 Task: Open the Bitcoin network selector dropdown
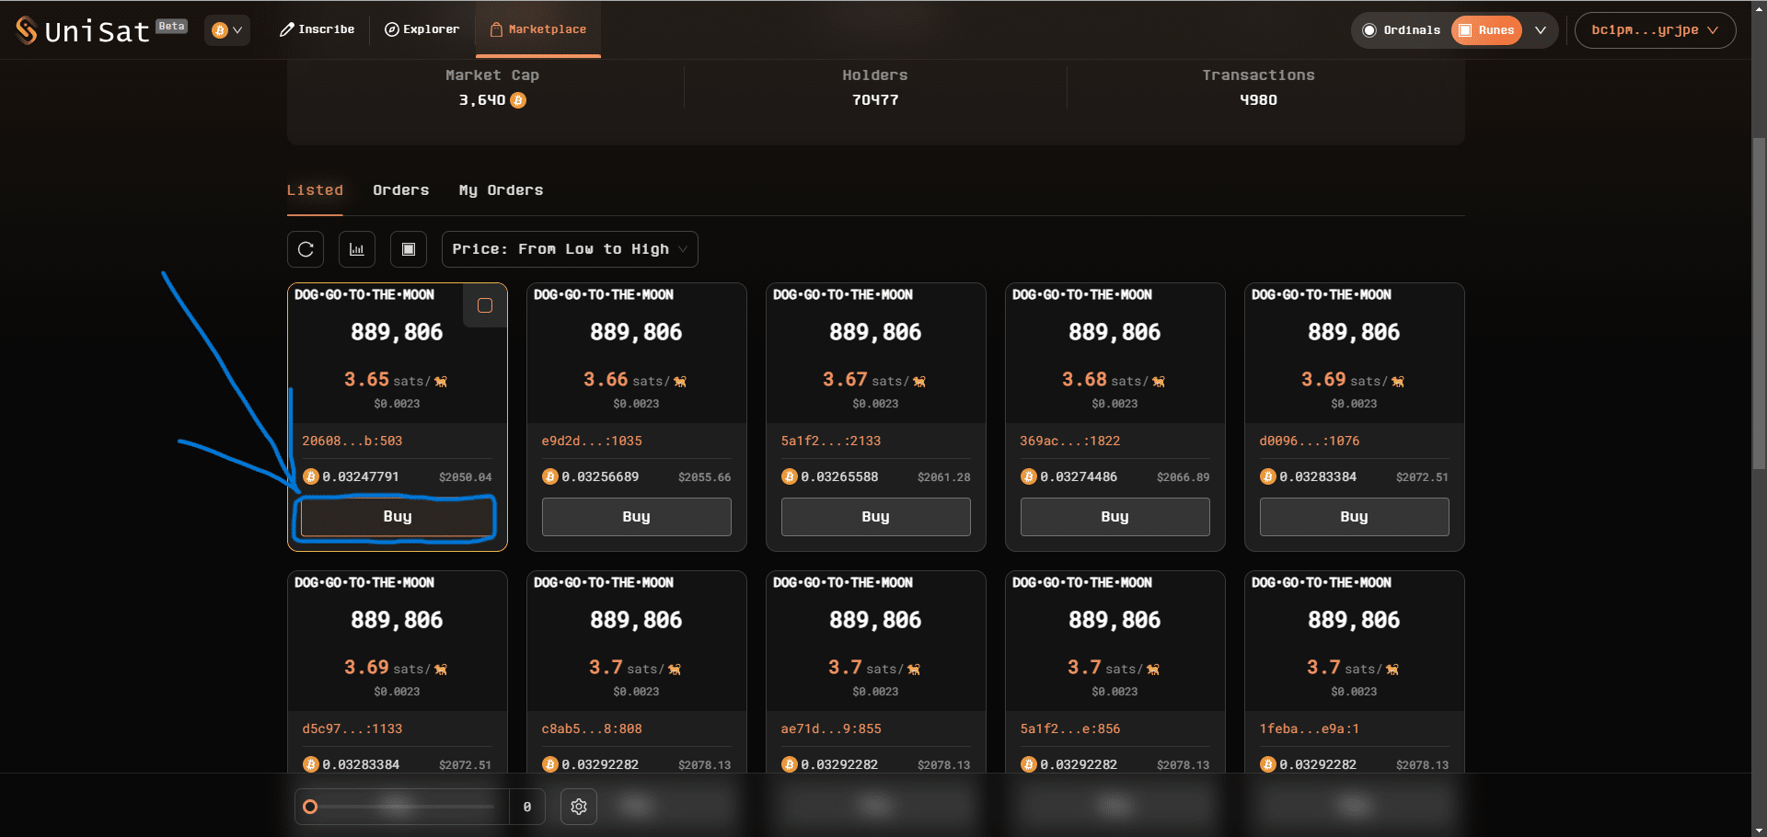(x=226, y=30)
